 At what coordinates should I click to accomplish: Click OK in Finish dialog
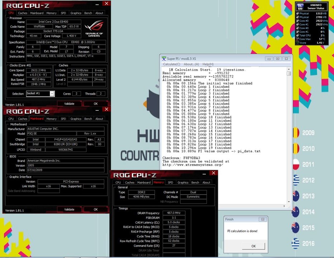point(253,246)
